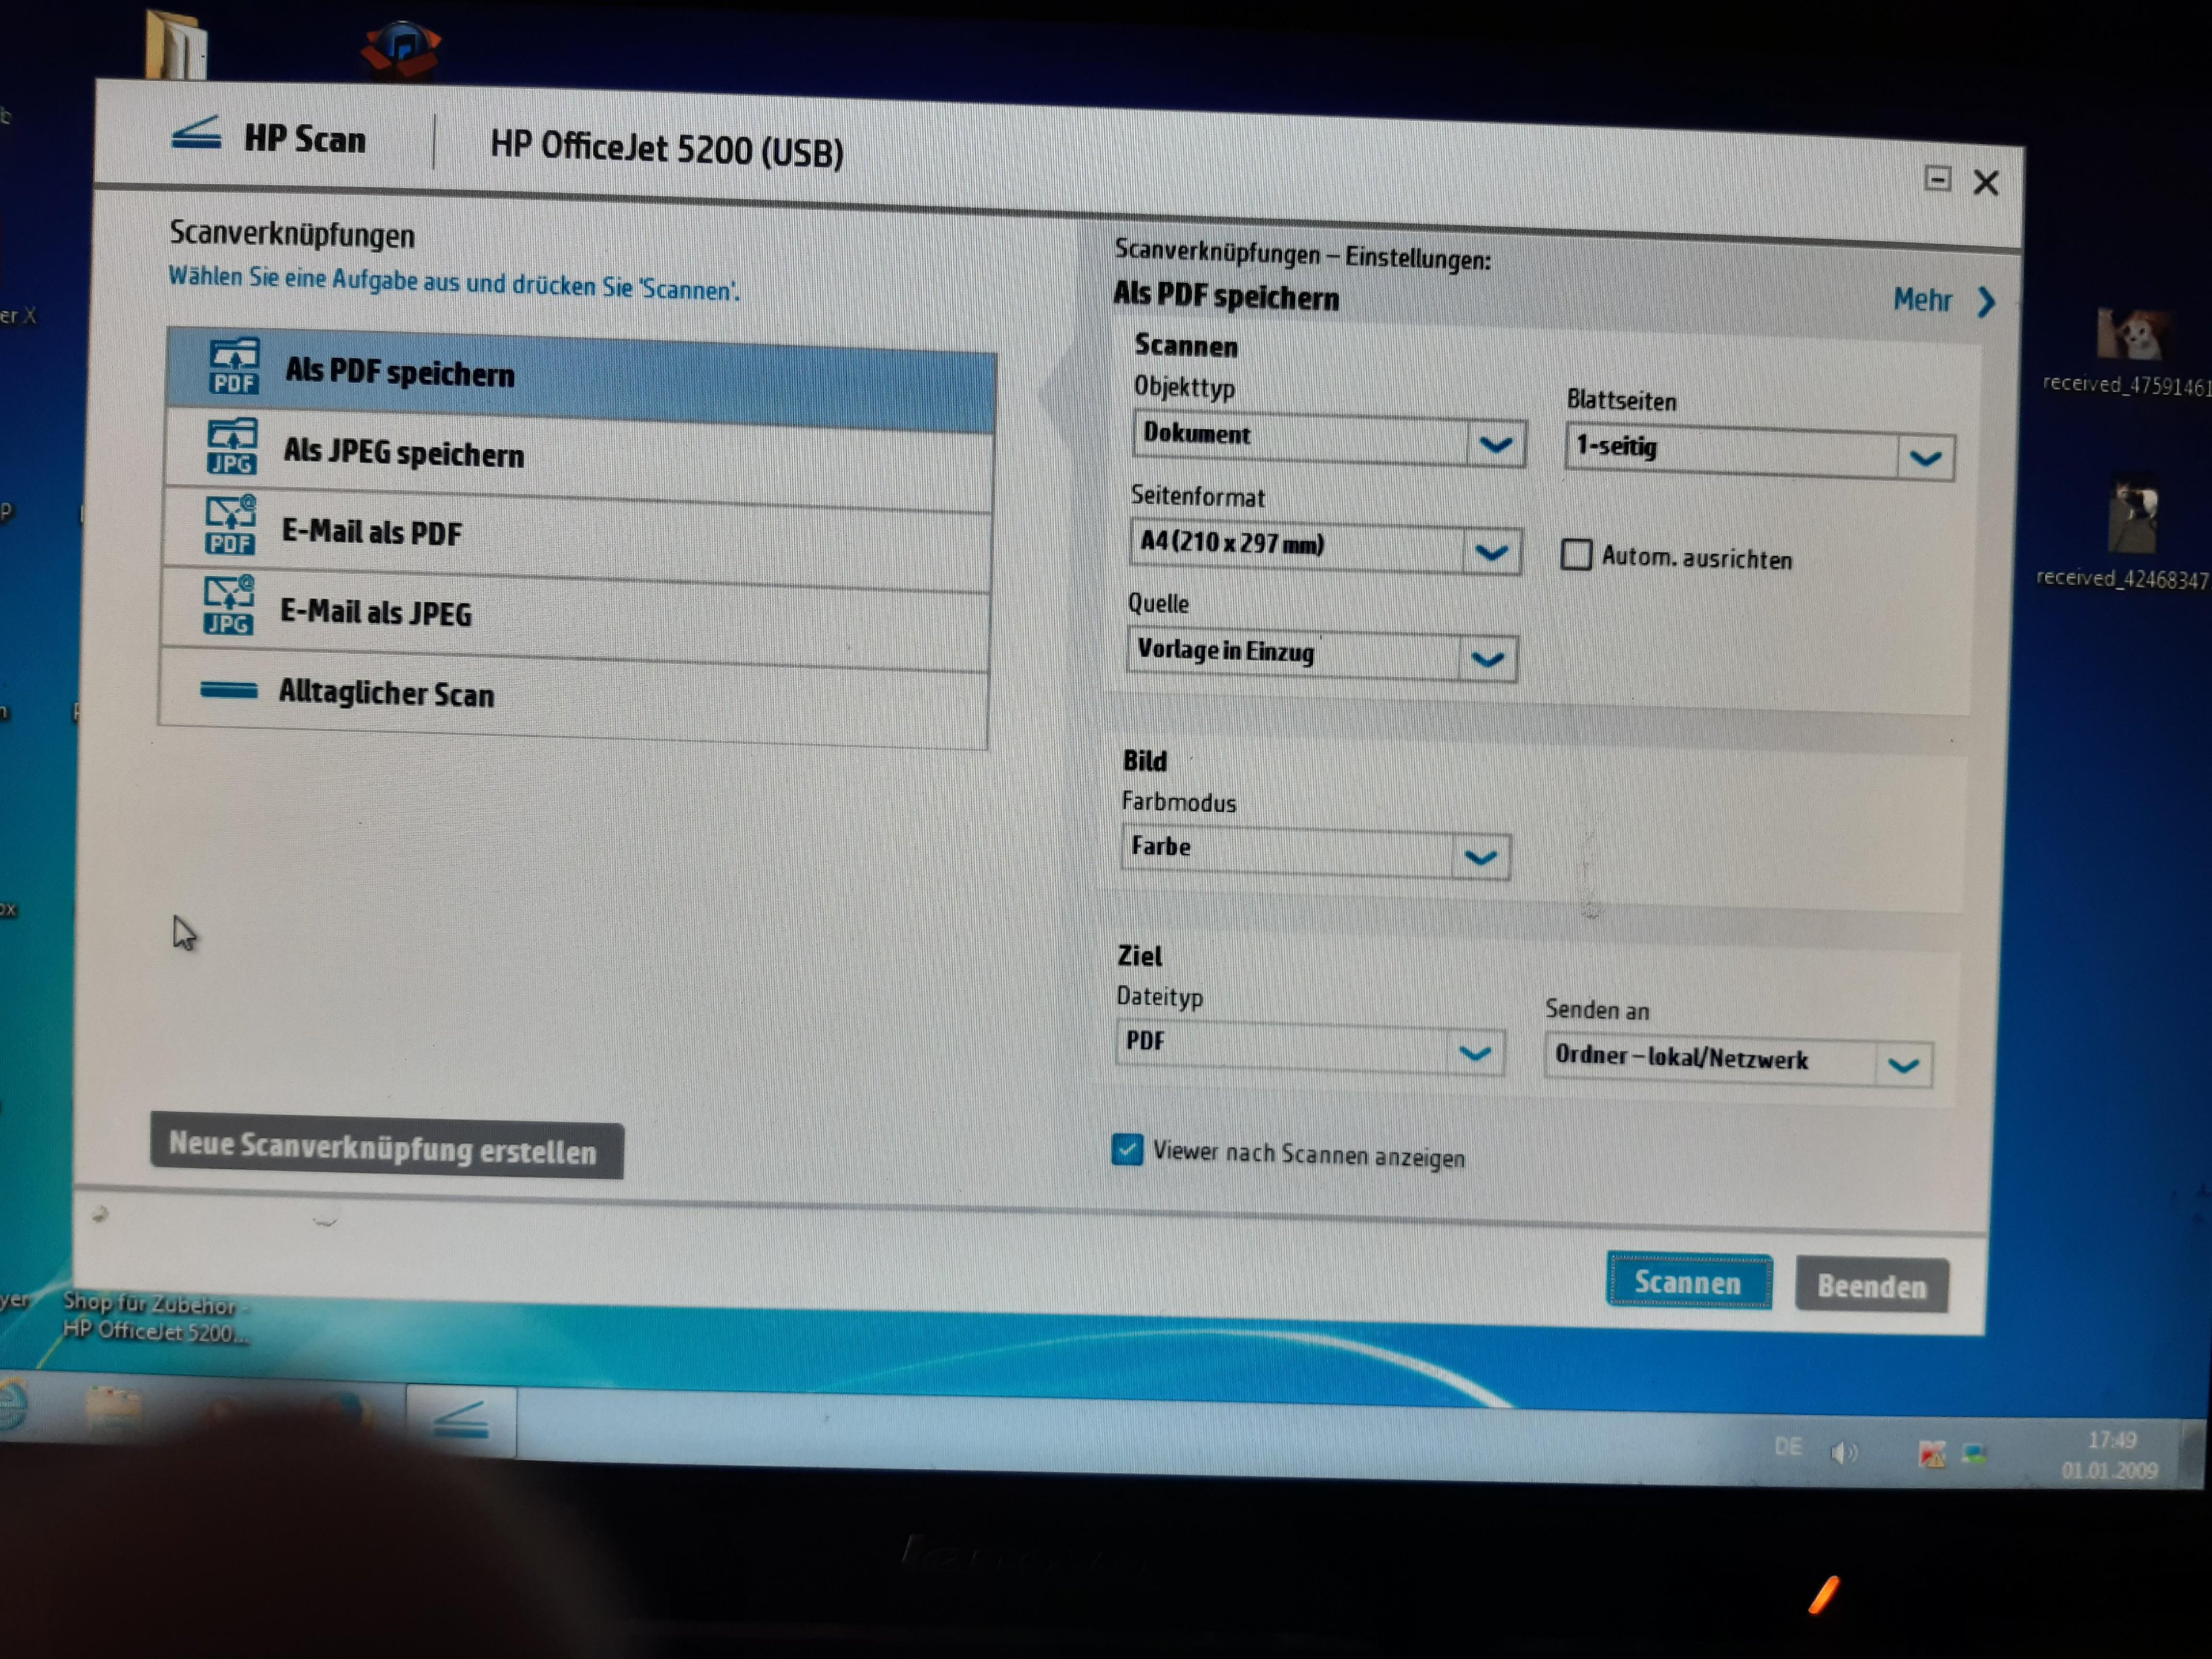Enable the 'Autom. ausrichten' checkbox

1576,555
